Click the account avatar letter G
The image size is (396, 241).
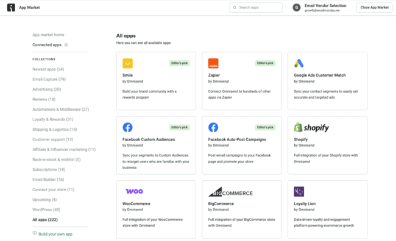pyautogui.click(x=297, y=7)
